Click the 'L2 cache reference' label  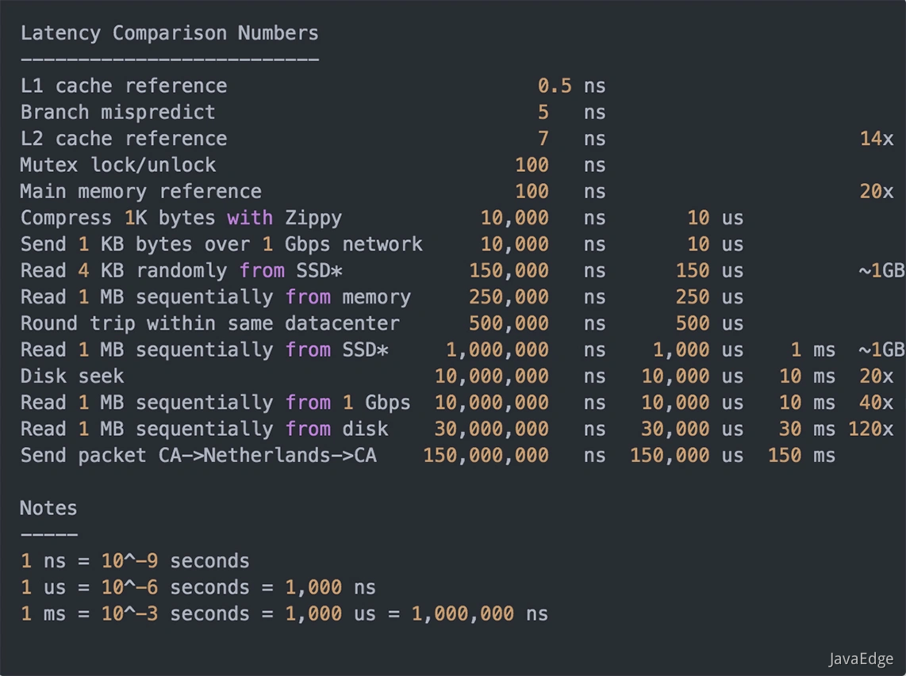(x=124, y=139)
